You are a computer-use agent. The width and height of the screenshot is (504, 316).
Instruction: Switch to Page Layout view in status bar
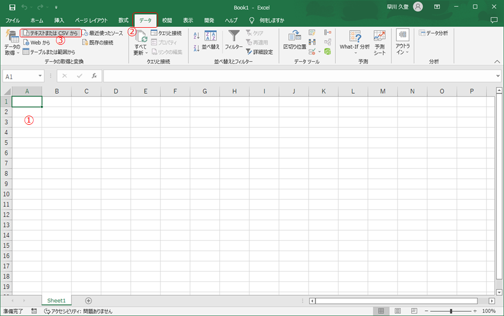click(398, 311)
